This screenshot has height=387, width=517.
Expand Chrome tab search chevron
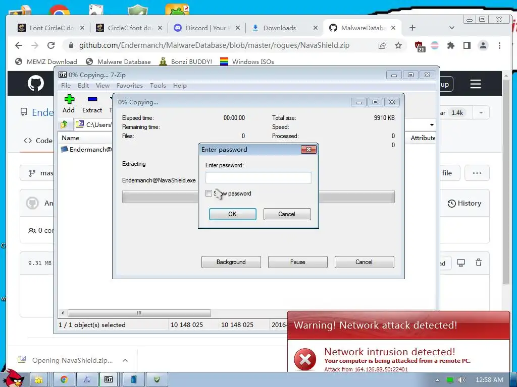pyautogui.click(x=452, y=28)
